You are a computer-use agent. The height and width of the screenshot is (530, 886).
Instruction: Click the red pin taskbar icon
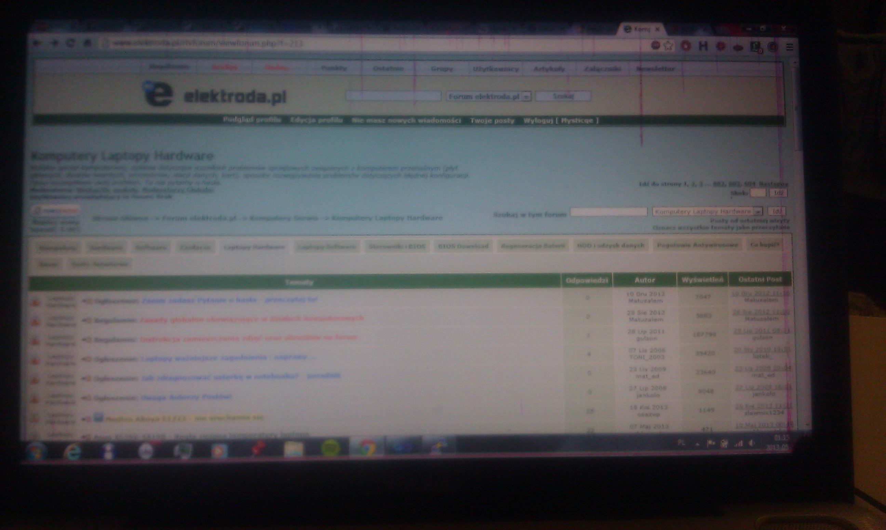pyautogui.click(x=258, y=449)
